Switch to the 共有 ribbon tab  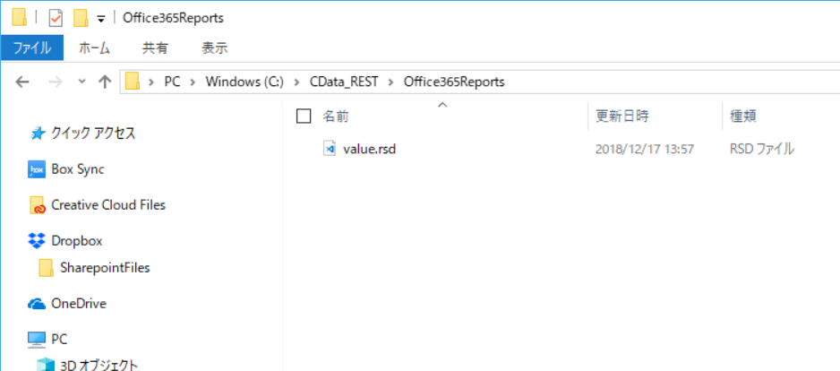pyautogui.click(x=155, y=47)
